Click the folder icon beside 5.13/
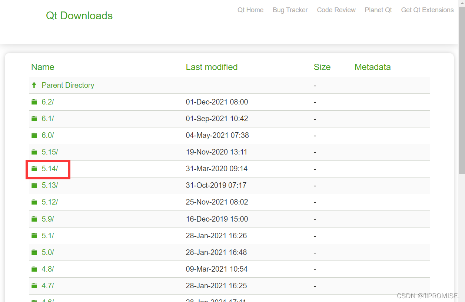 pyautogui.click(x=34, y=185)
